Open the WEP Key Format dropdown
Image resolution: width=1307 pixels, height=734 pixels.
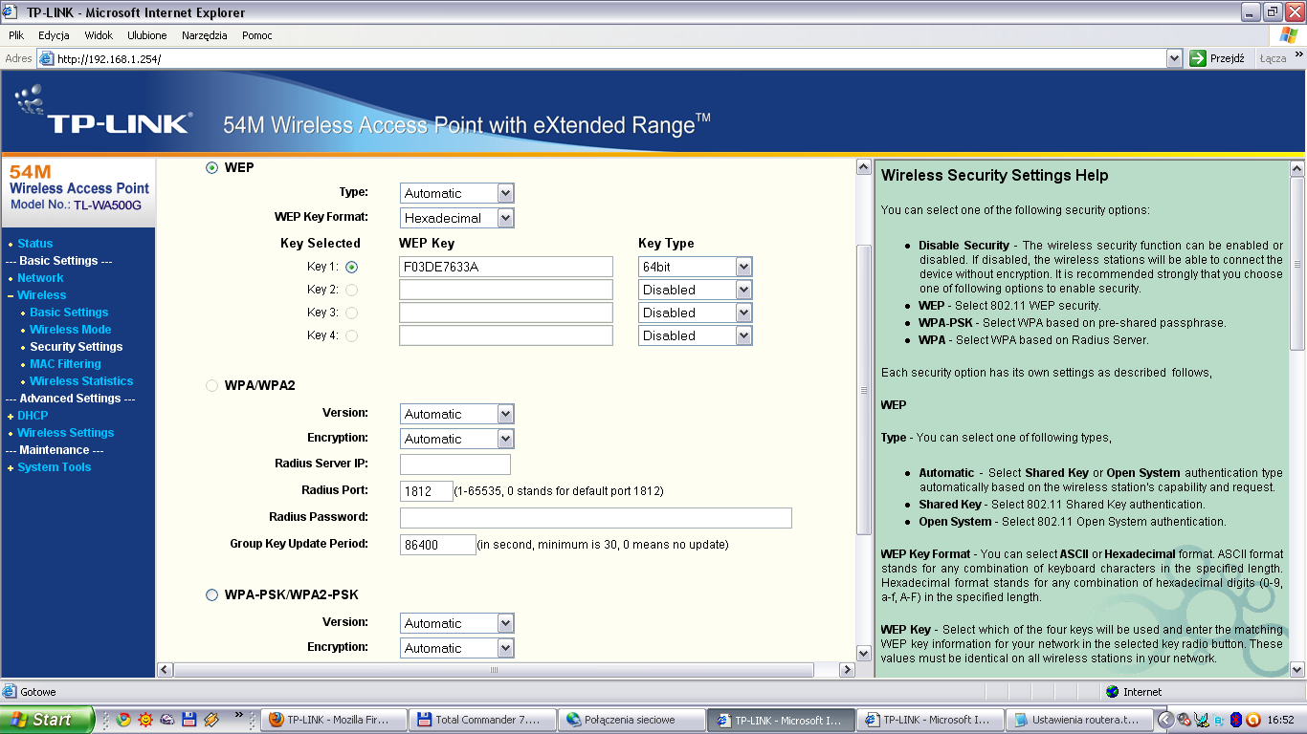tap(457, 218)
